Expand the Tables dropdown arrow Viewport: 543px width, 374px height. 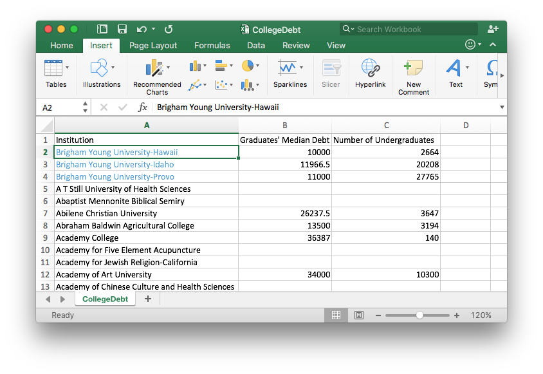67,68
